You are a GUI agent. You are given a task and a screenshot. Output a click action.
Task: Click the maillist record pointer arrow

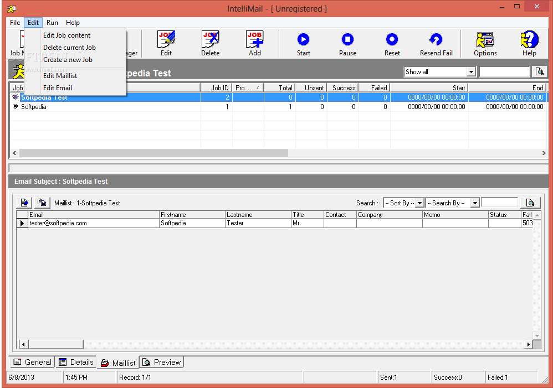tap(22, 223)
